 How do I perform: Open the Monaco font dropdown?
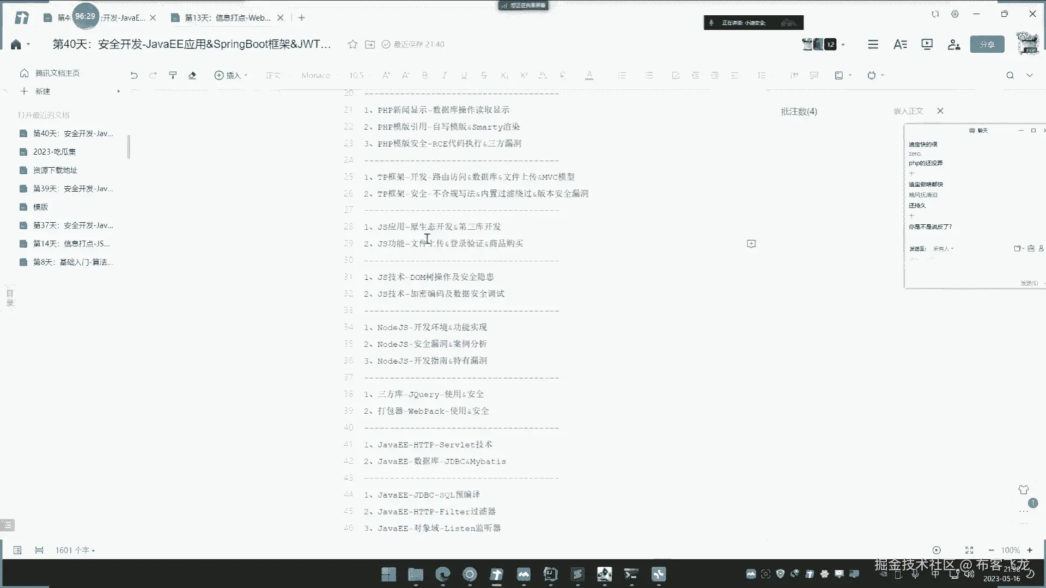(316, 75)
